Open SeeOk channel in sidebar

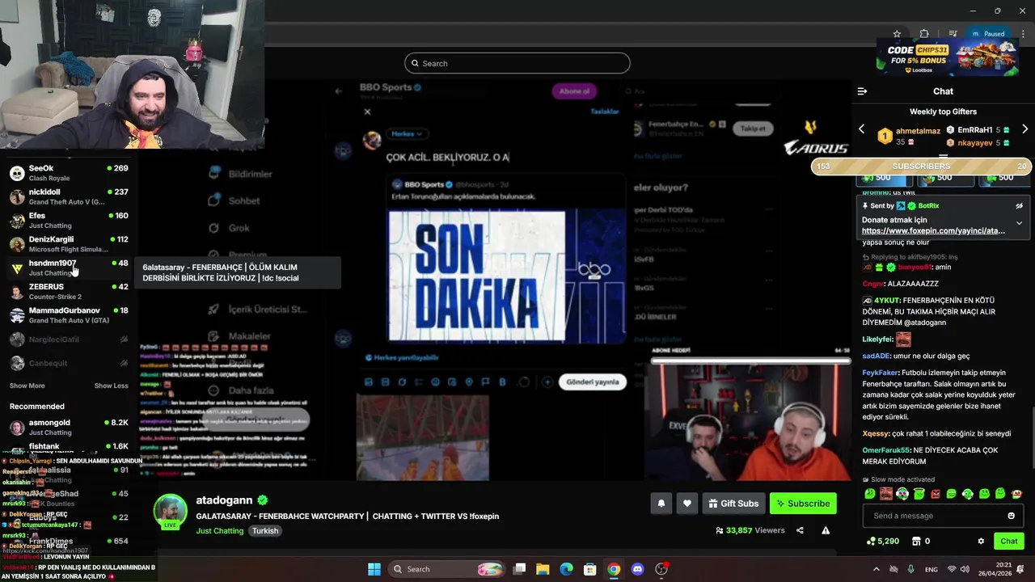69,173
